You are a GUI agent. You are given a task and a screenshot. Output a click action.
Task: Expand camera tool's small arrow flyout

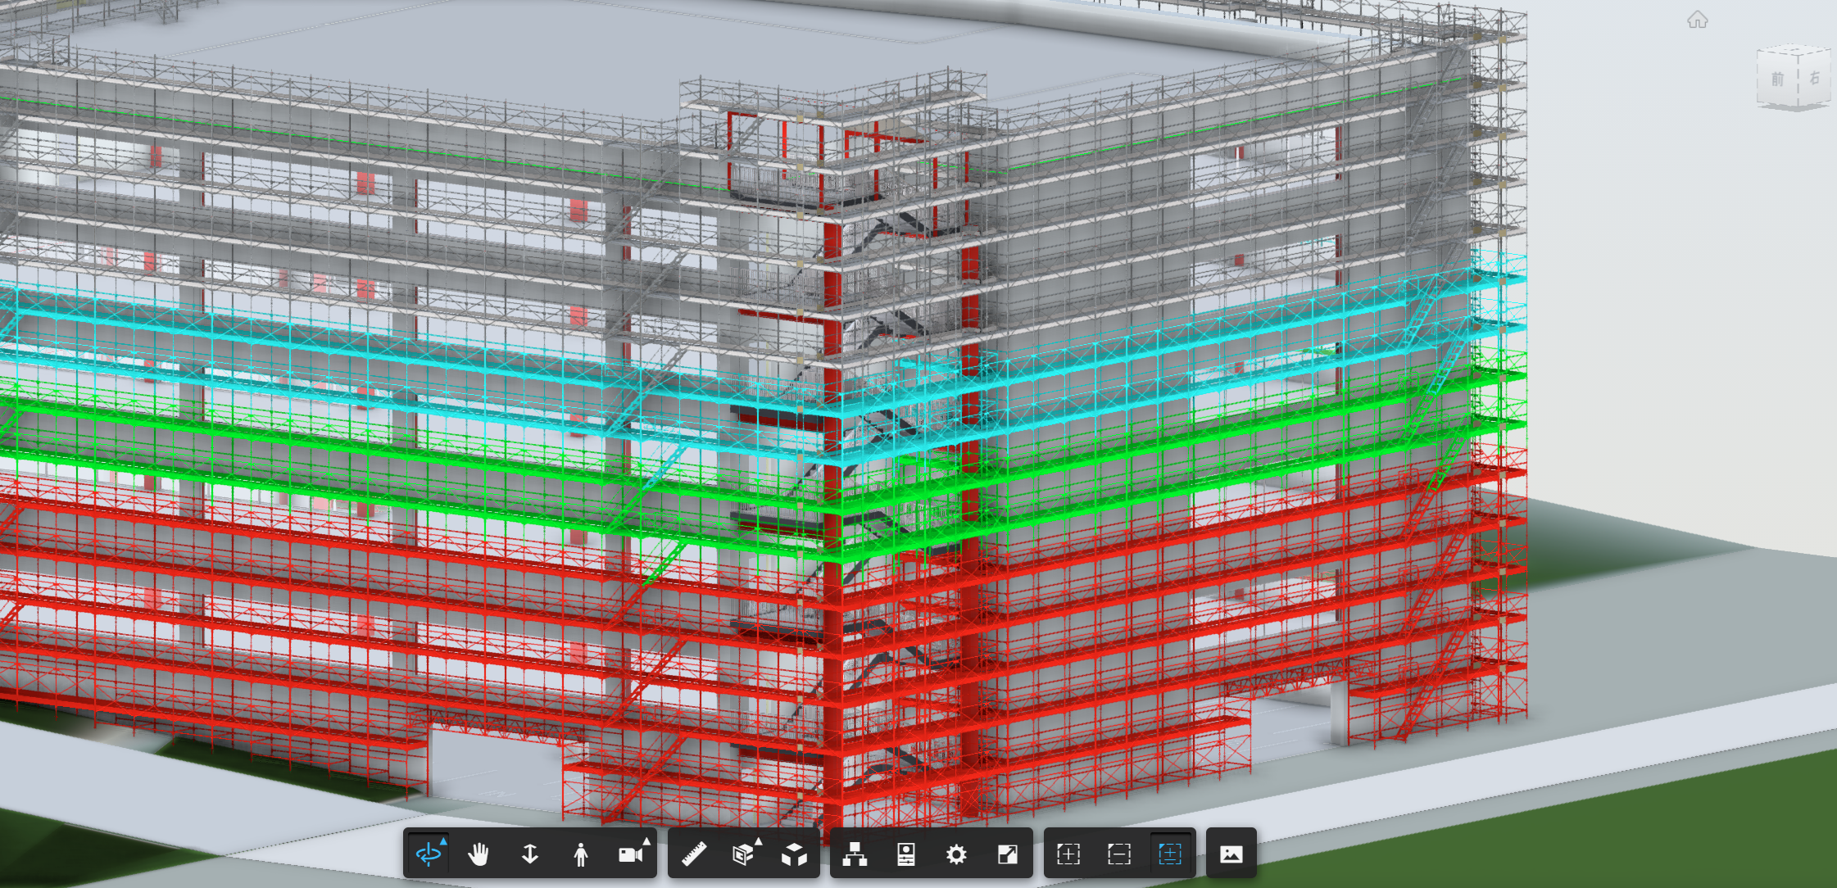(x=646, y=841)
